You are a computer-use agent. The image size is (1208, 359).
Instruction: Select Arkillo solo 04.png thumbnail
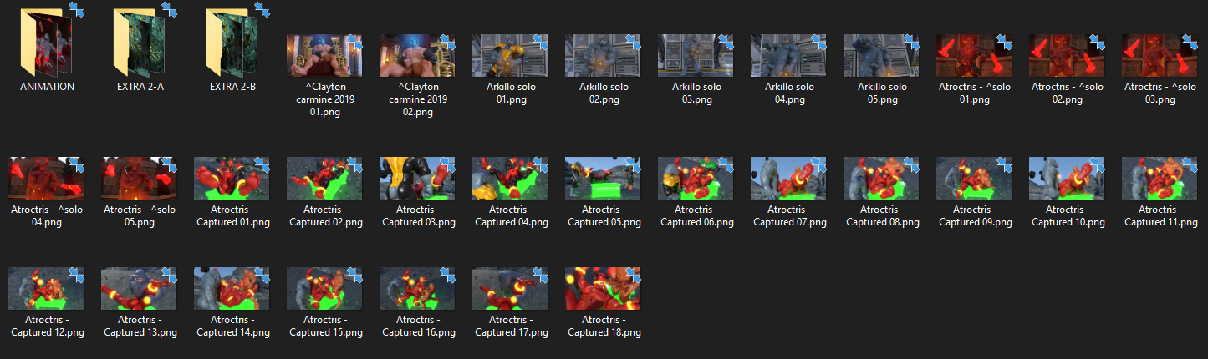click(788, 55)
